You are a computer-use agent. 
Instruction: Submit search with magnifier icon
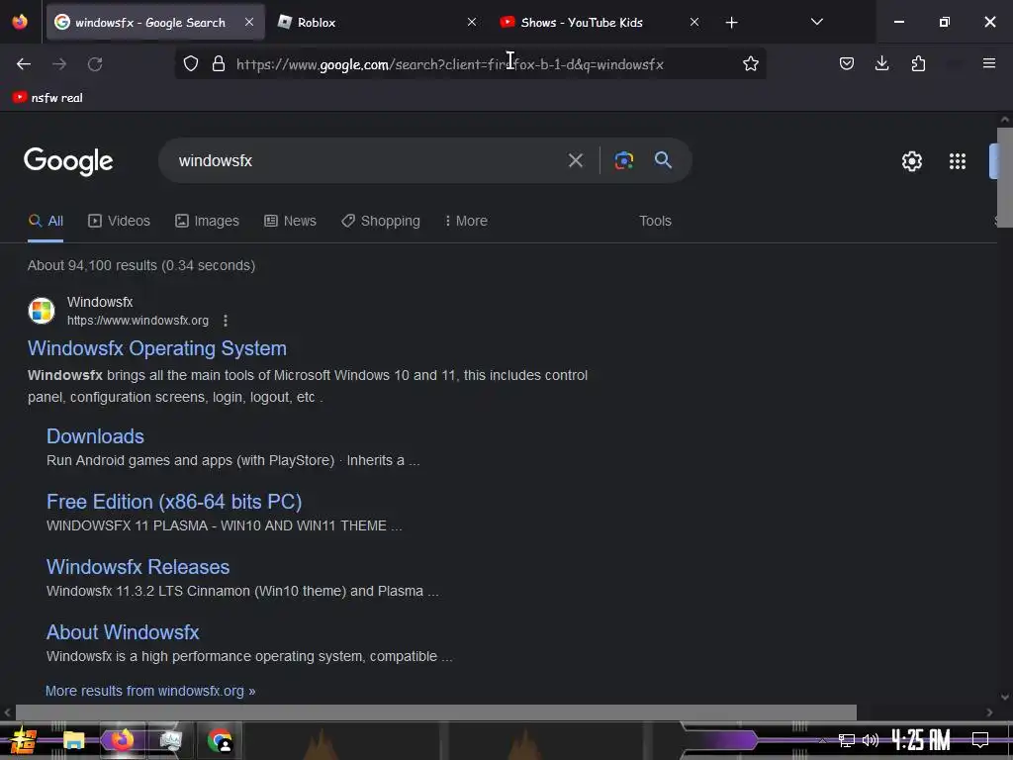point(663,160)
